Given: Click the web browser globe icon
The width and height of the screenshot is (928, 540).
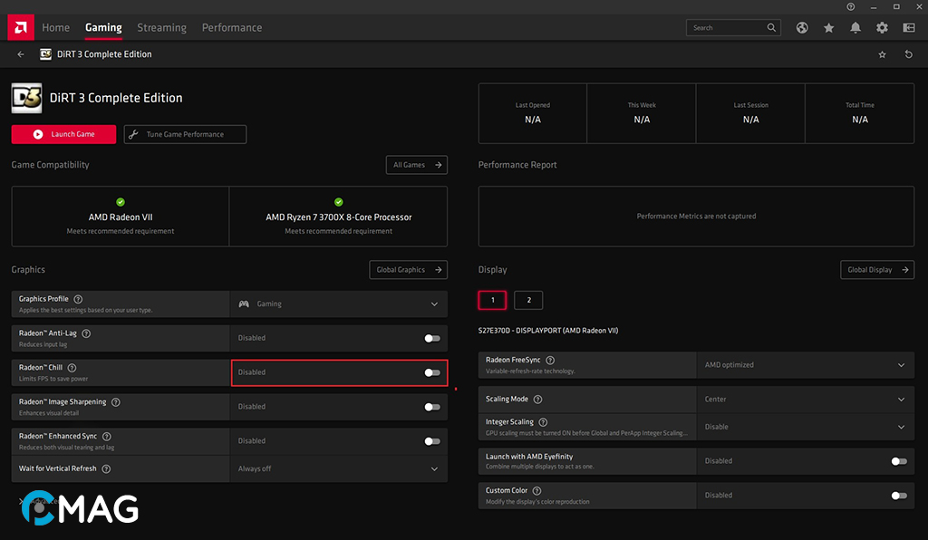Looking at the screenshot, I should tap(802, 28).
